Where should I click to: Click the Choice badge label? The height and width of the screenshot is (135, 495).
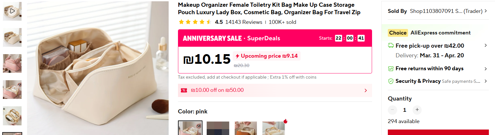click(398, 33)
